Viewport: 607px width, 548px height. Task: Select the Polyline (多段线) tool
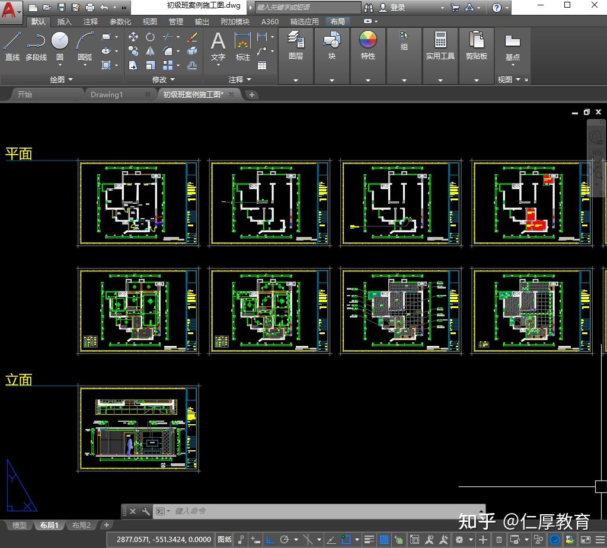(36, 46)
